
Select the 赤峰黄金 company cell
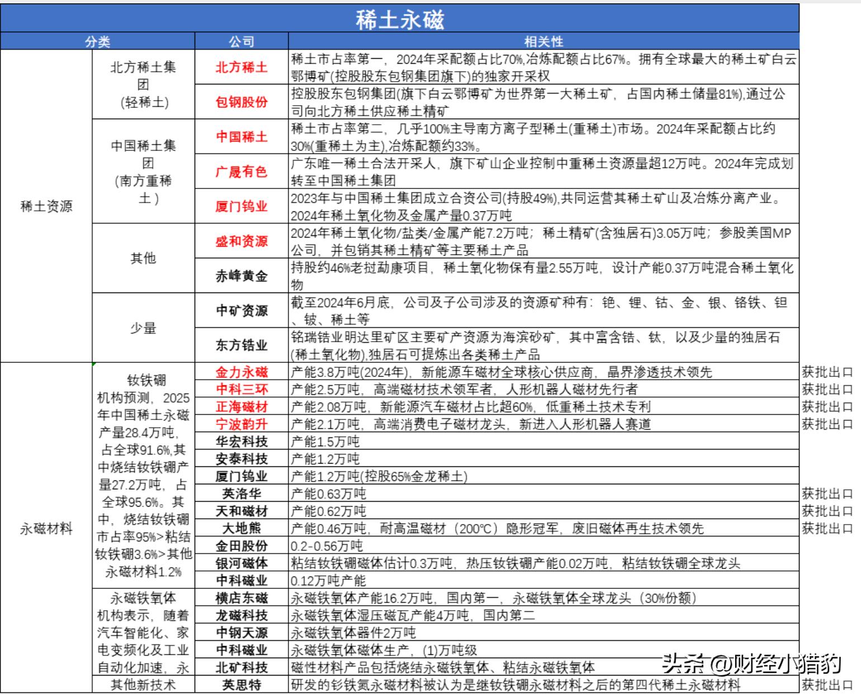[242, 276]
